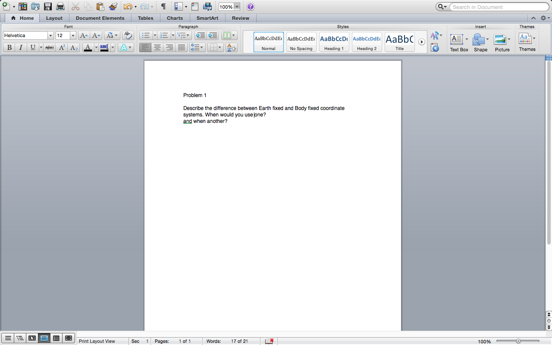Click the Clear Formatting eraser icon

[x=128, y=35]
